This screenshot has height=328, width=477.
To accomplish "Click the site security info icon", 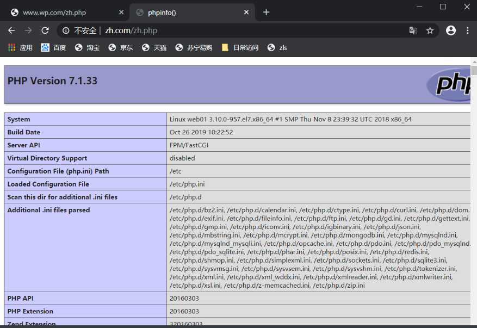I will pos(66,30).
